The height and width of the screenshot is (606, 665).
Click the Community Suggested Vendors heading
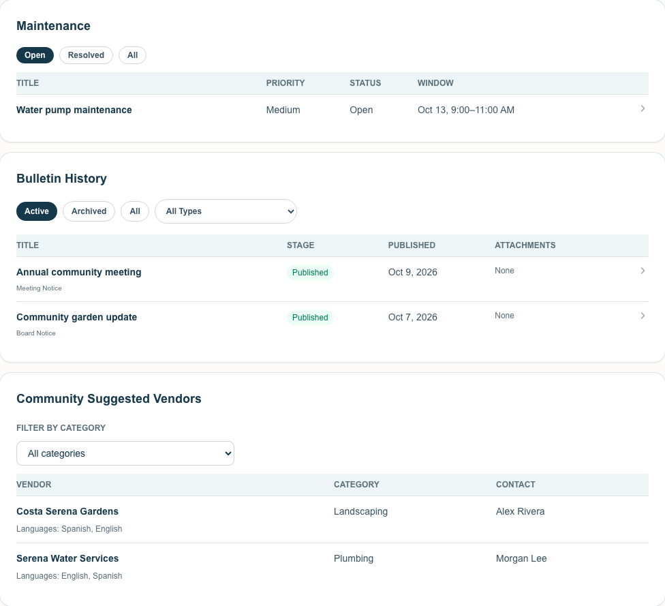(x=108, y=399)
